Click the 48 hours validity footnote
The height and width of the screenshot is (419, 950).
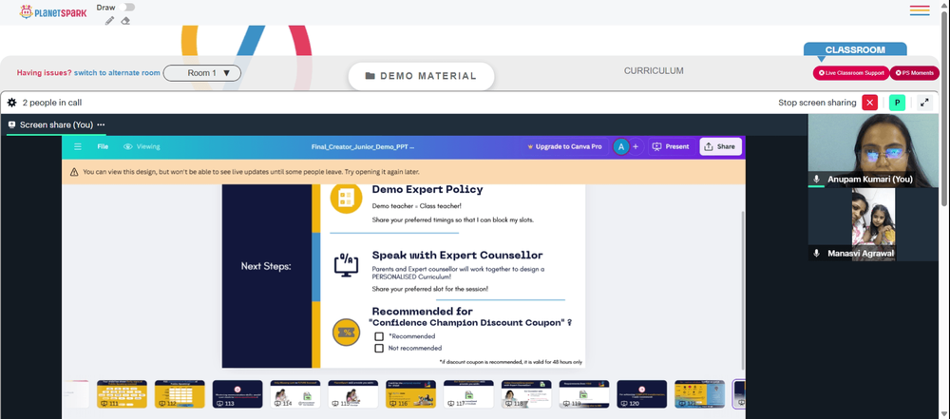(511, 362)
